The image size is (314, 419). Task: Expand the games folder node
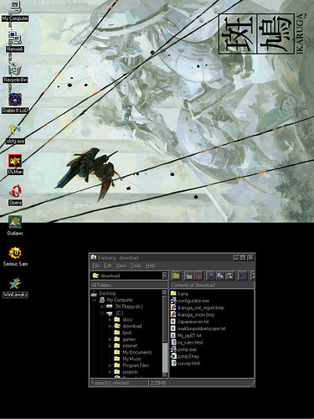(x=110, y=339)
